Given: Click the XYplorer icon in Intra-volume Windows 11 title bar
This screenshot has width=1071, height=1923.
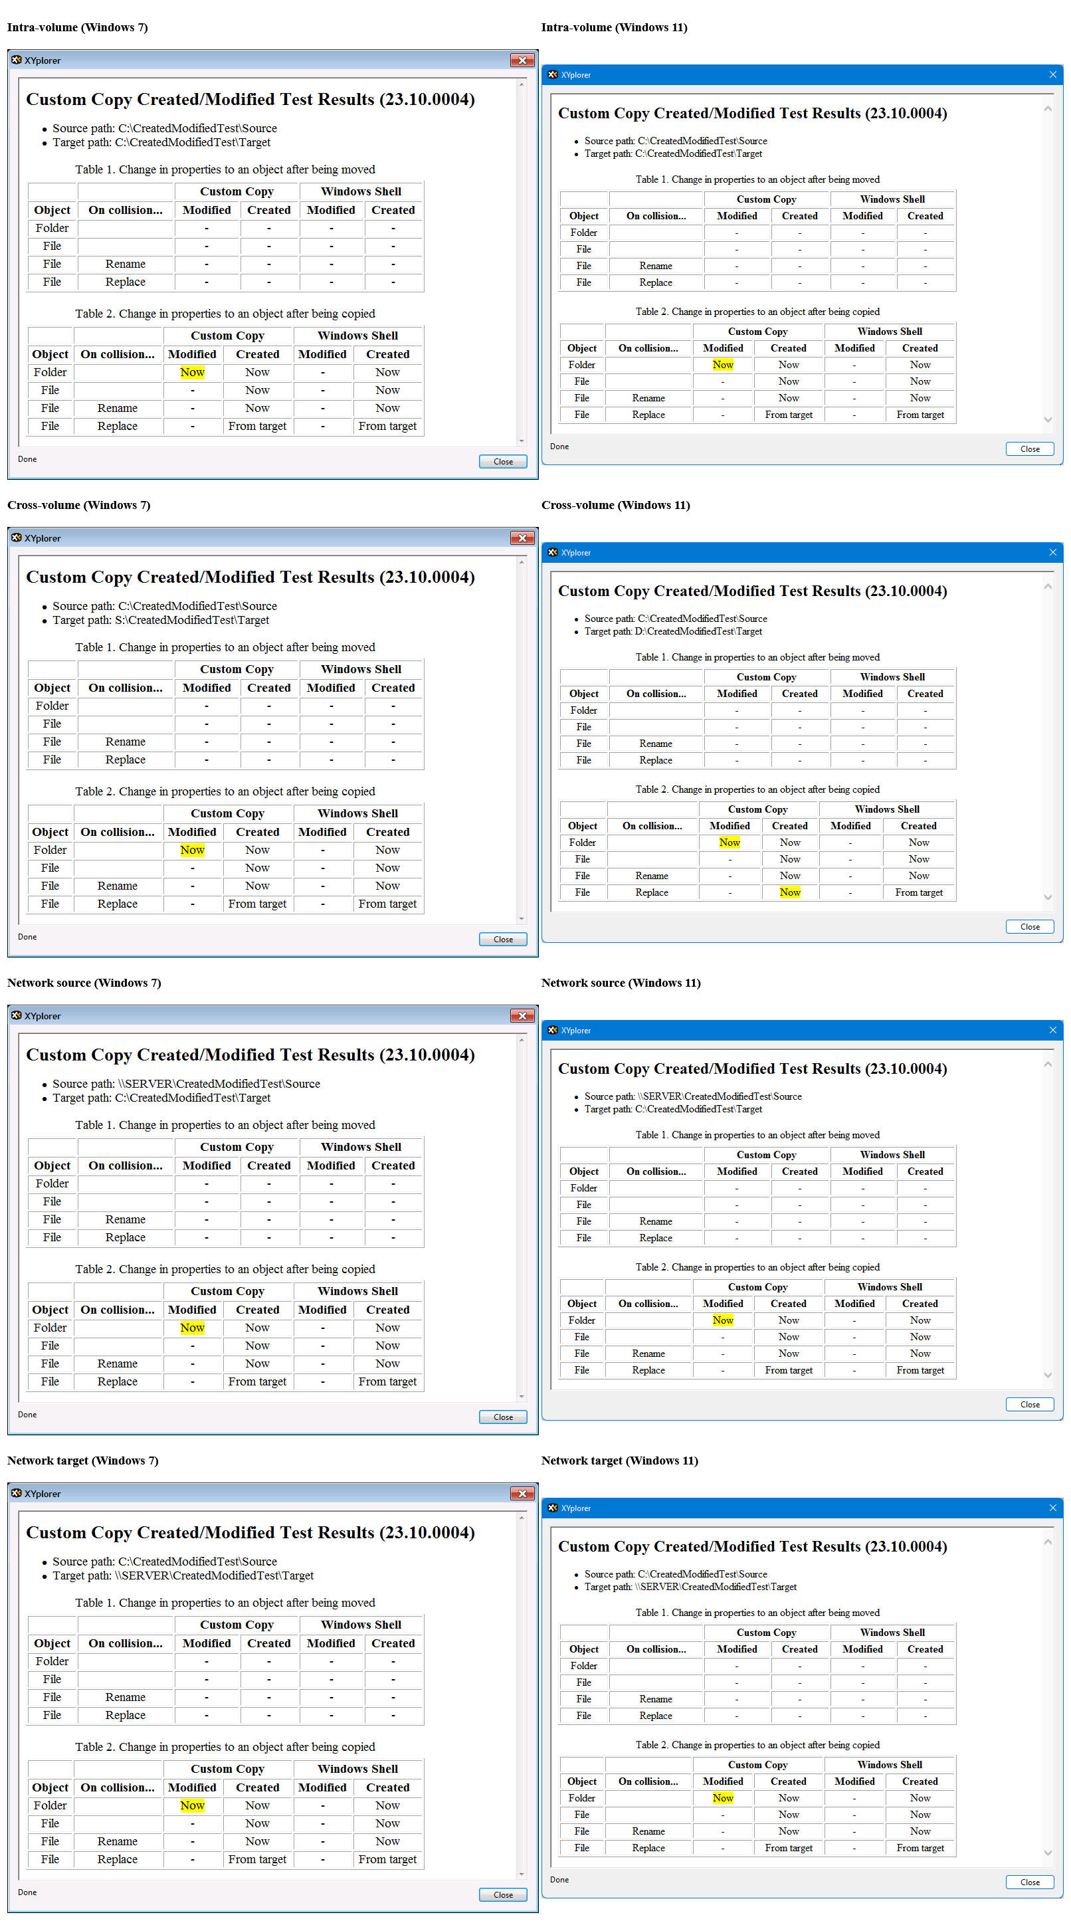Looking at the screenshot, I should click(x=553, y=74).
